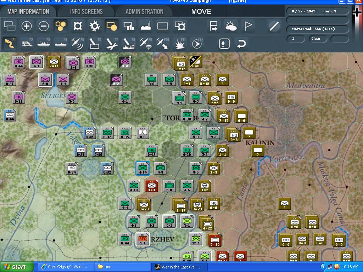Activate the F3 naval transport mode
The image size is (363, 272).
[45, 43]
